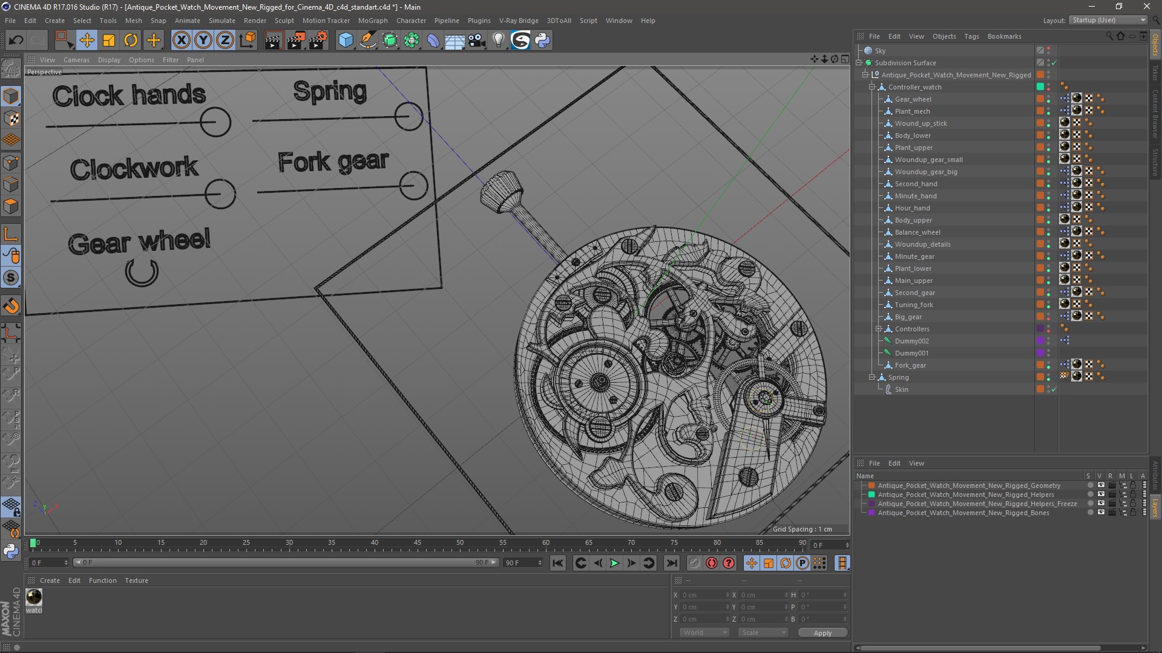Select the Balance_wheel object
The image size is (1162, 653).
coord(917,232)
